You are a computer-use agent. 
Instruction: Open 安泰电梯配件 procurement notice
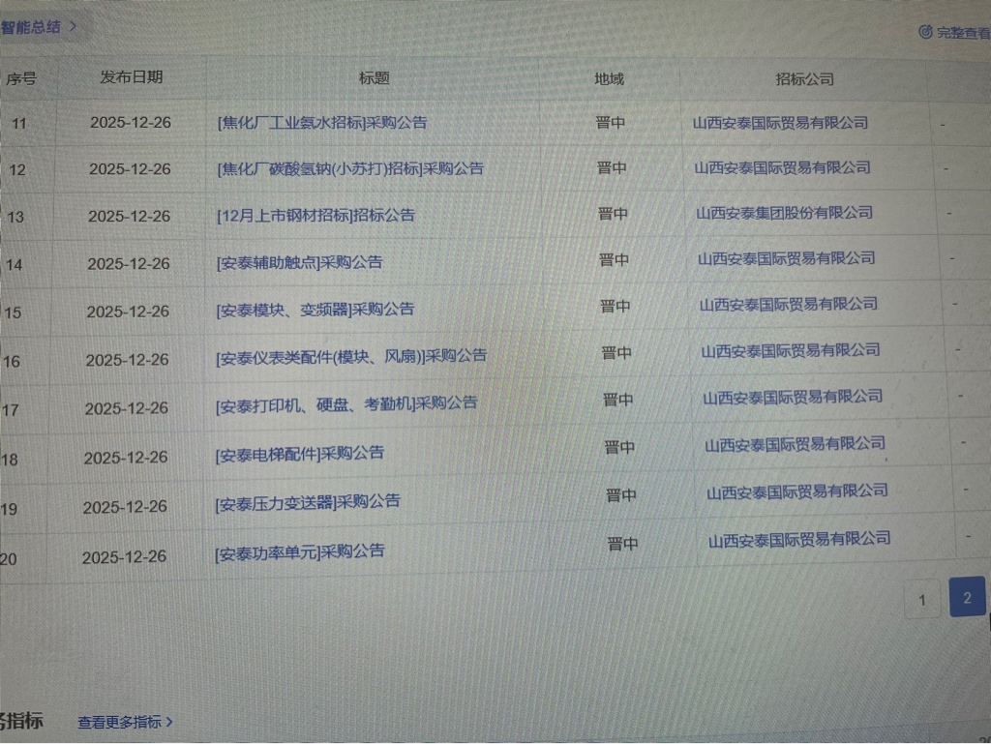tap(299, 454)
